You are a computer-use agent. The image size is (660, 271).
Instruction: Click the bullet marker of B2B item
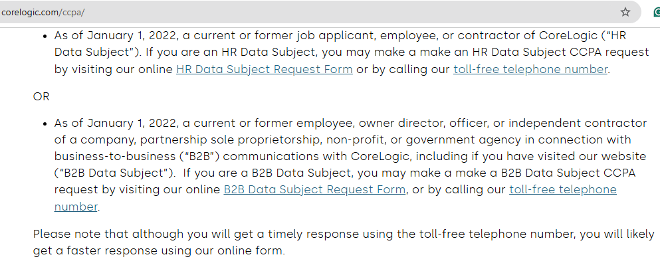click(x=45, y=124)
